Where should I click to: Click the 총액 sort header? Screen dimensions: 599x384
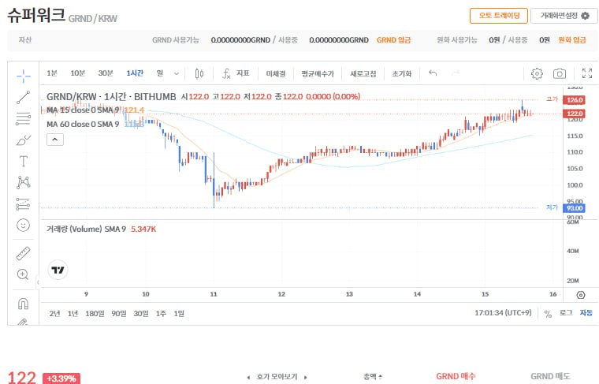tap(373, 377)
